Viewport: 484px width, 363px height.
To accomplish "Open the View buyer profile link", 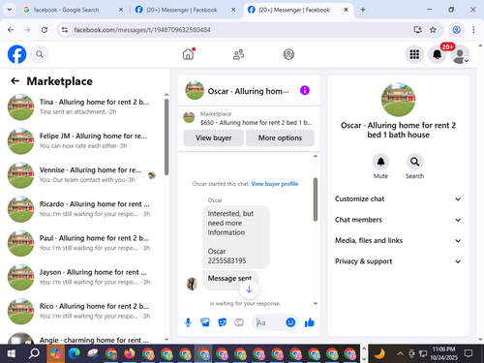I will pos(275,184).
